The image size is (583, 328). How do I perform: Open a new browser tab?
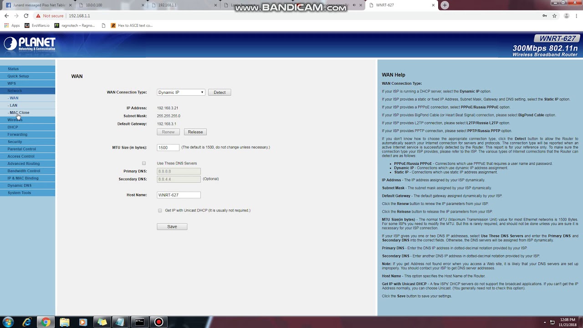(445, 5)
